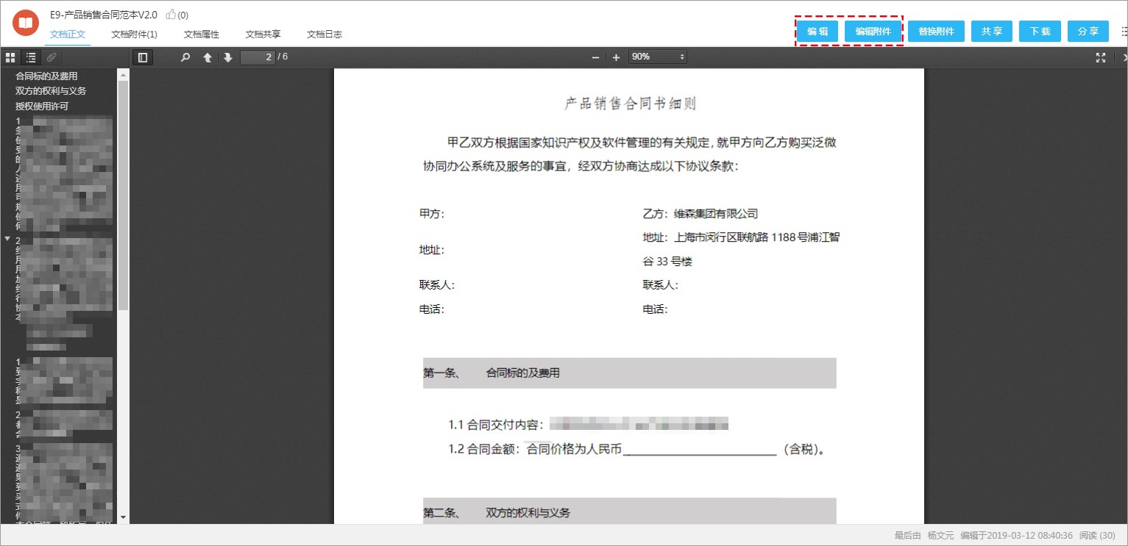1128x546 pixels.
Task: Like the document with the thumbs-up icon
Action: (x=171, y=14)
